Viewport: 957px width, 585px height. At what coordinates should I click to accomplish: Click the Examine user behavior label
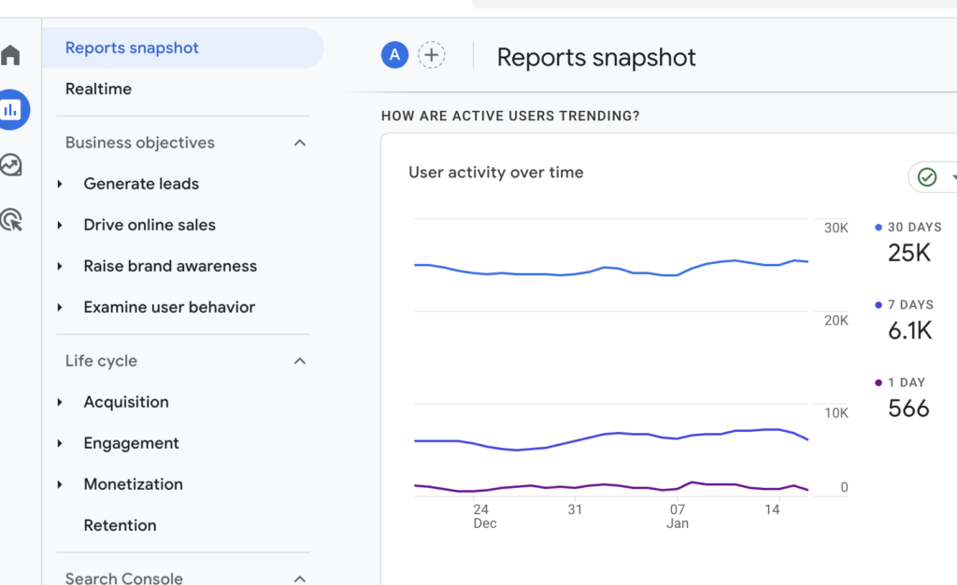coord(169,307)
